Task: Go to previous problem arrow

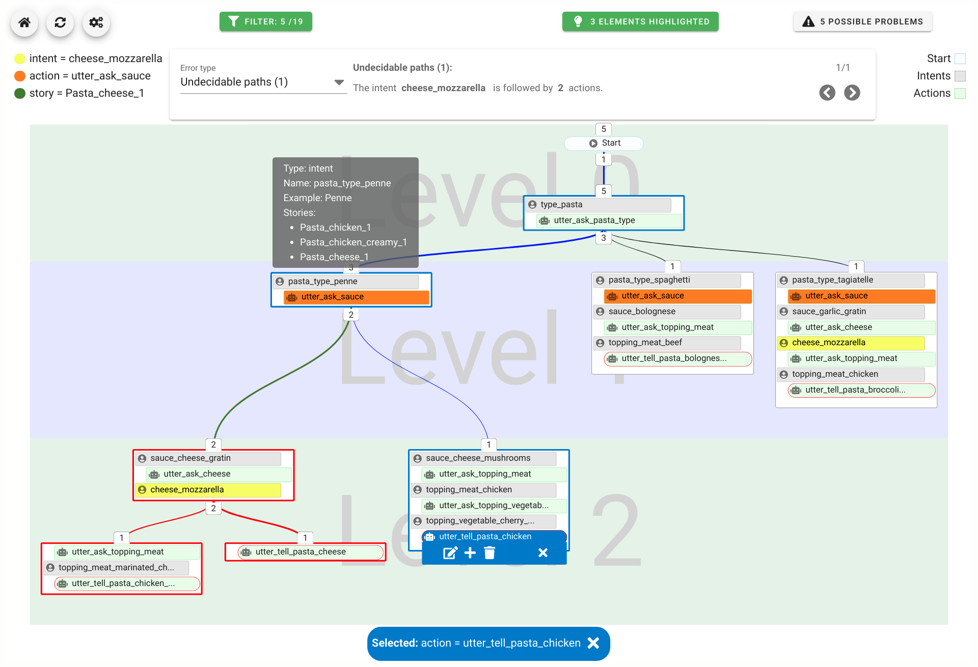Action: click(827, 93)
